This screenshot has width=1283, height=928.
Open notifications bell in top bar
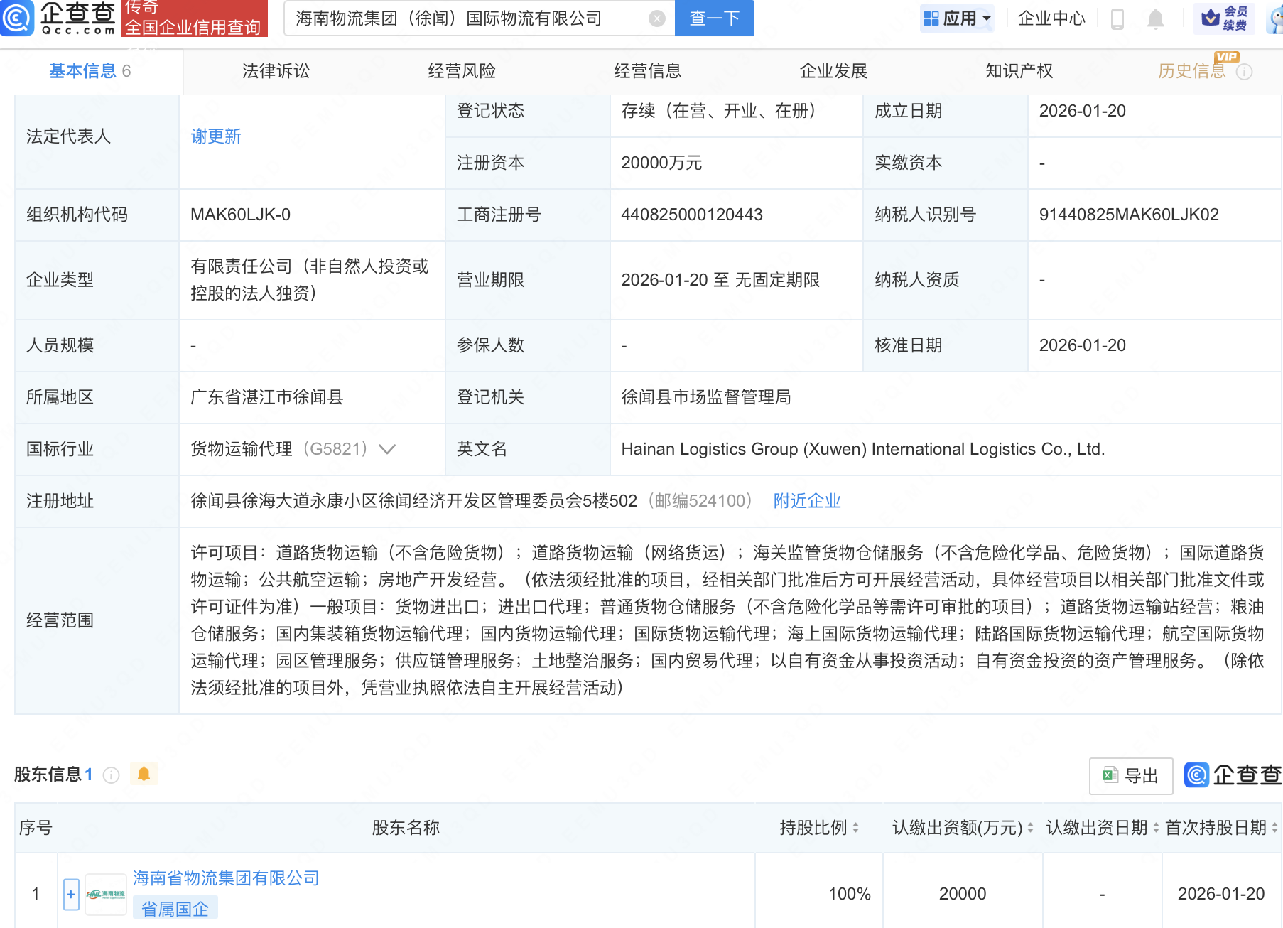(1156, 19)
